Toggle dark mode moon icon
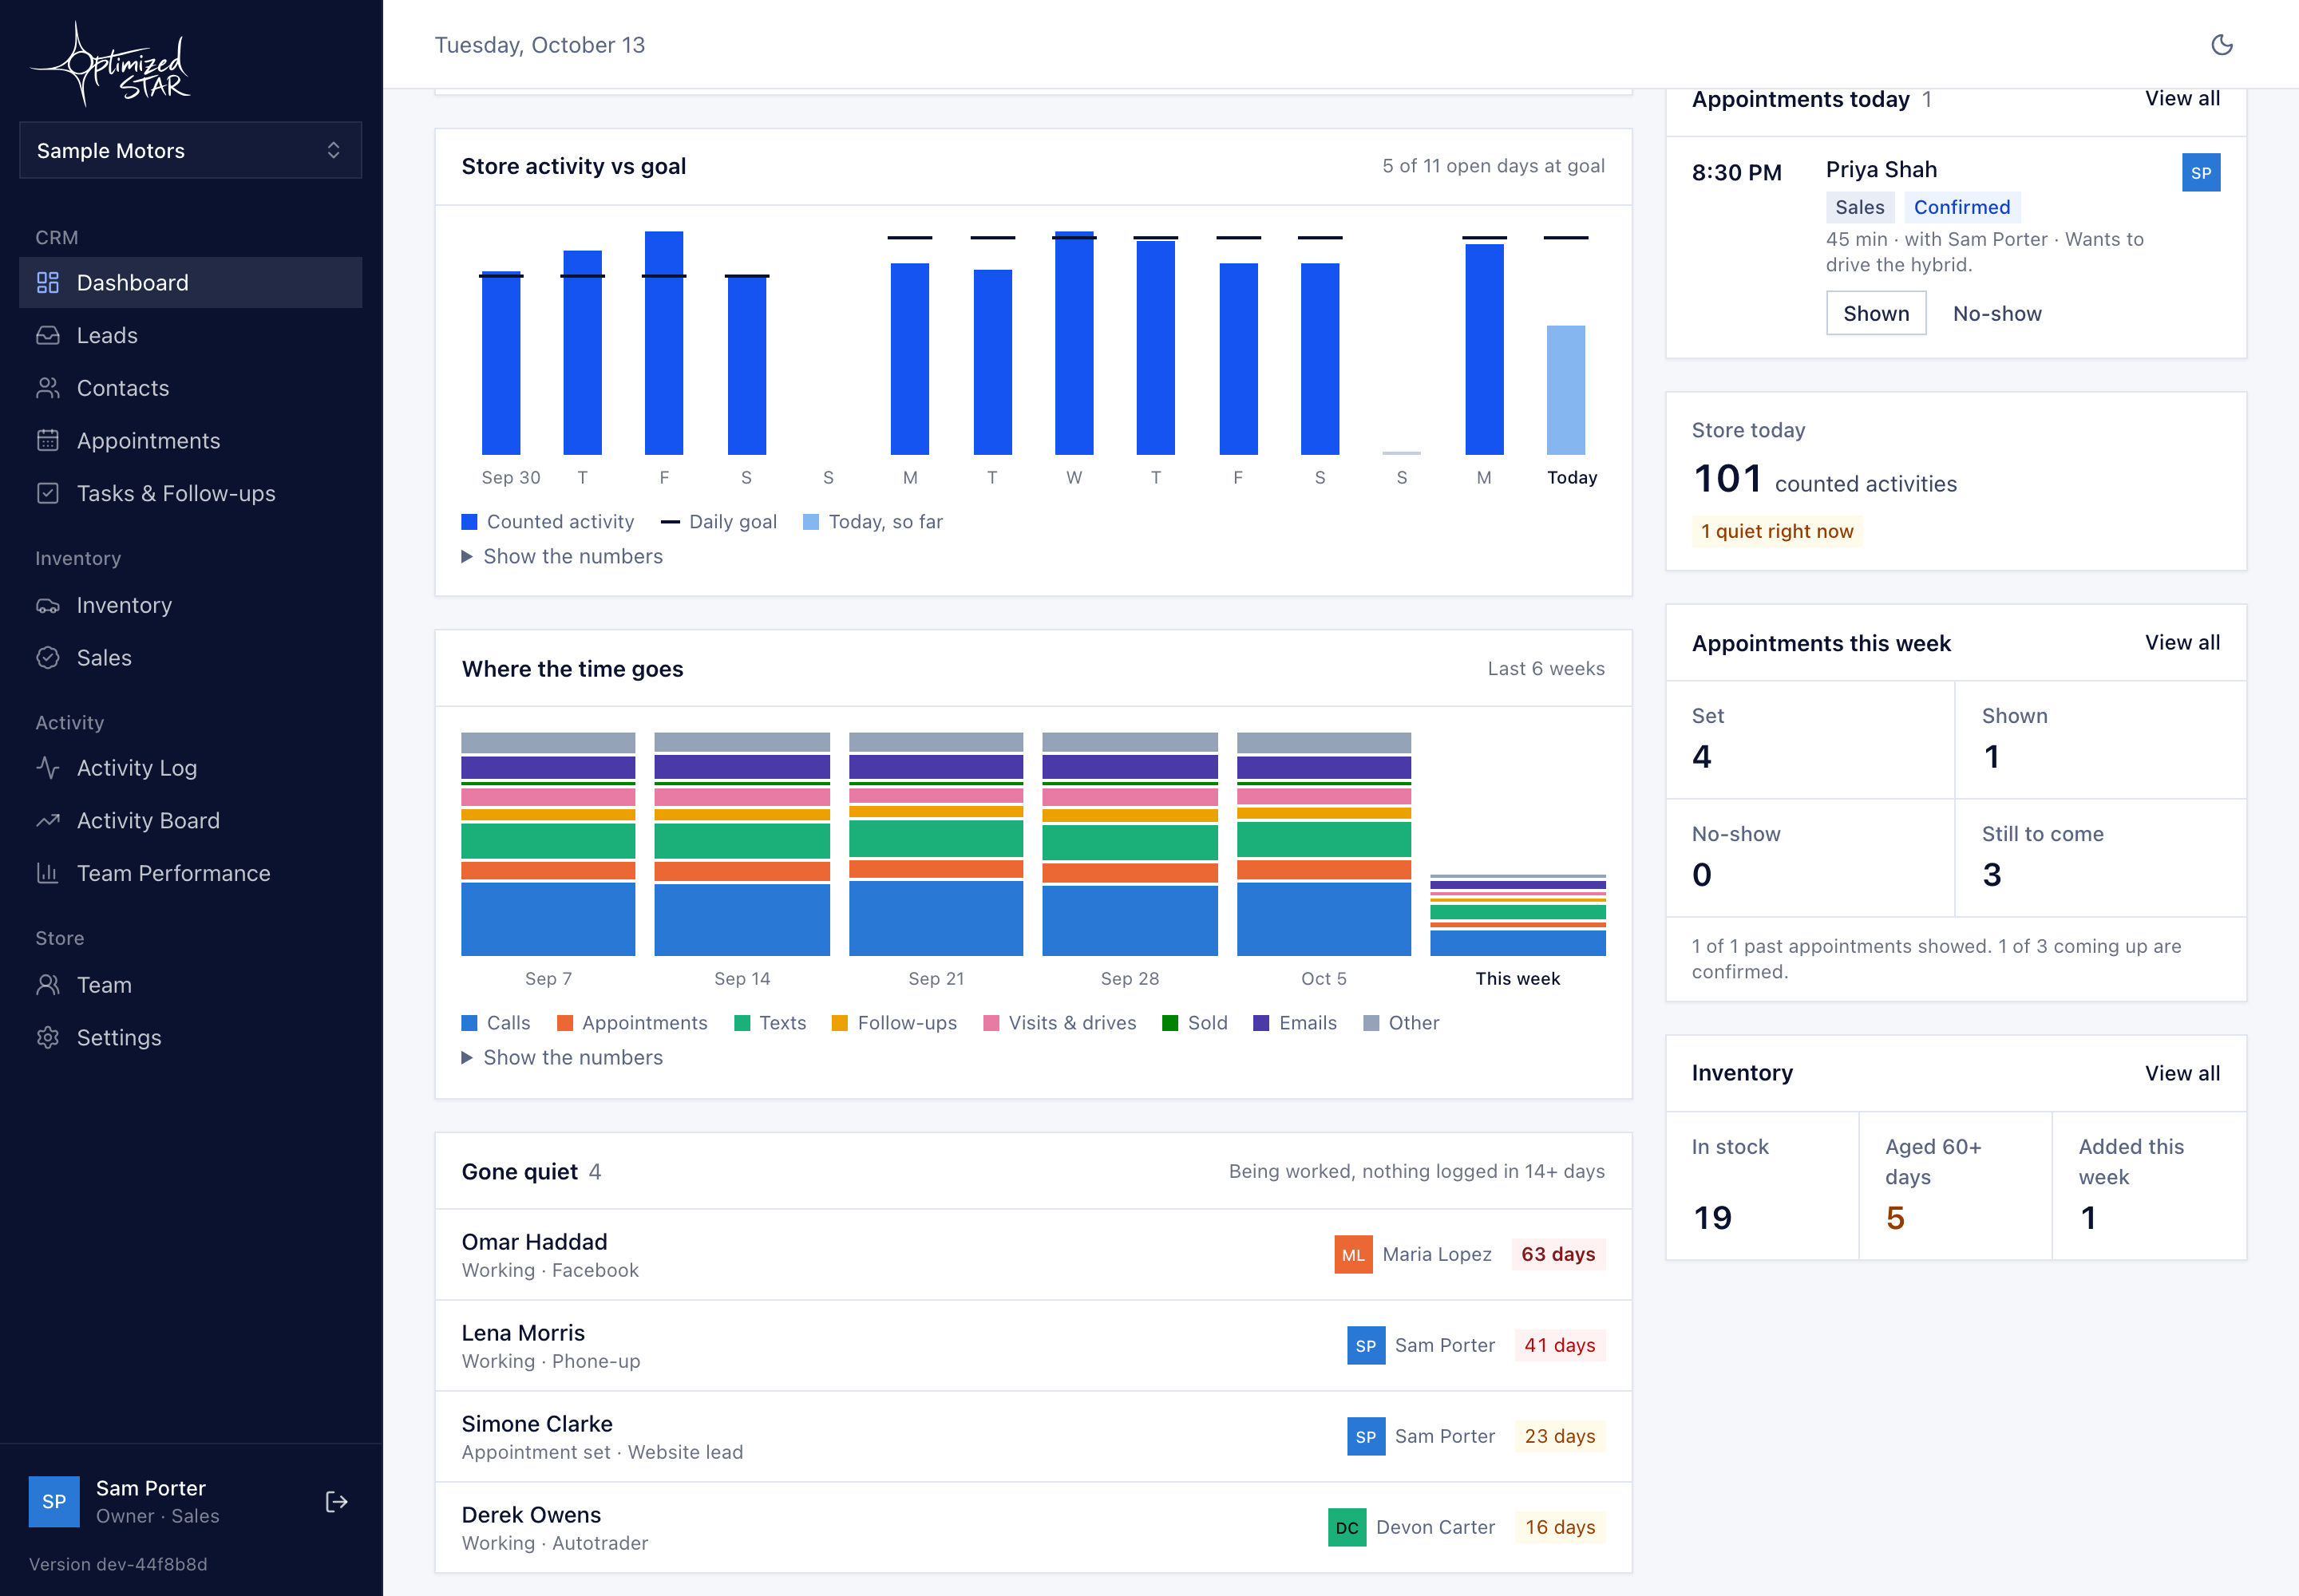The width and height of the screenshot is (2299, 1596). [2221, 45]
